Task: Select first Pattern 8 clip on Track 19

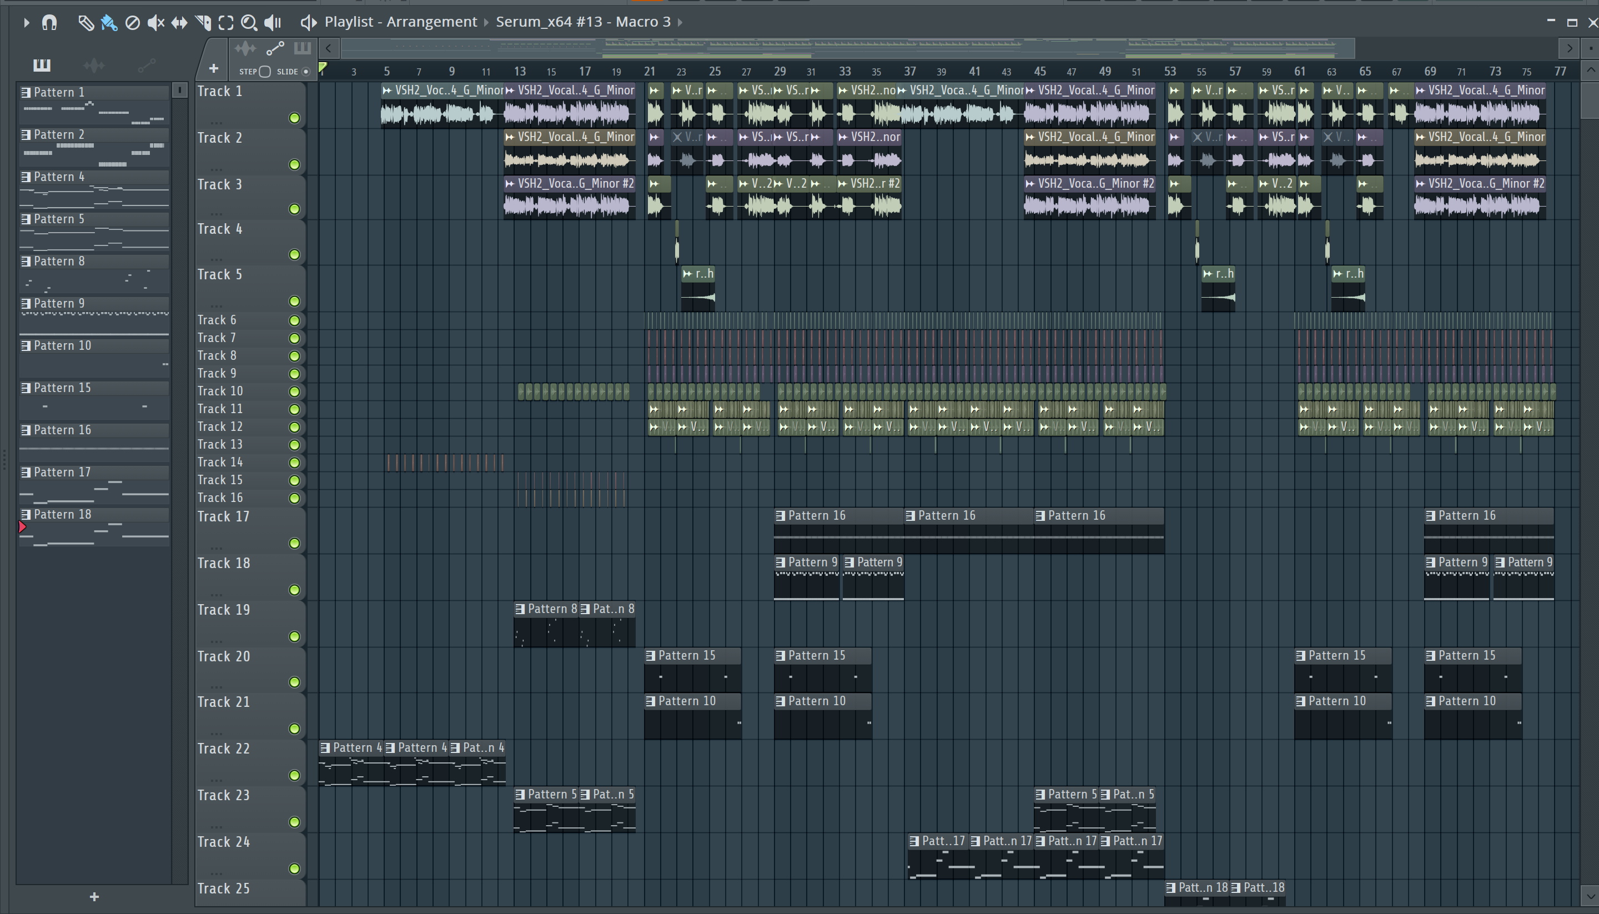Action: click(546, 625)
